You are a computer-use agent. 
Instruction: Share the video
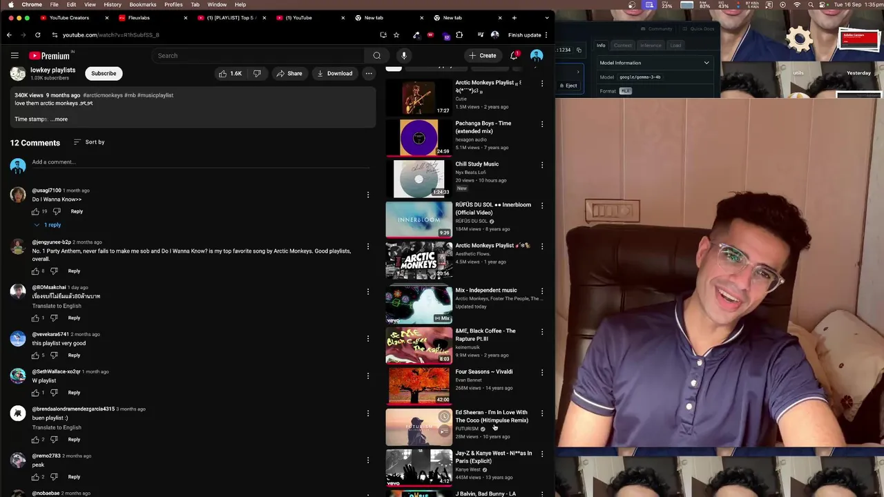[x=289, y=73]
